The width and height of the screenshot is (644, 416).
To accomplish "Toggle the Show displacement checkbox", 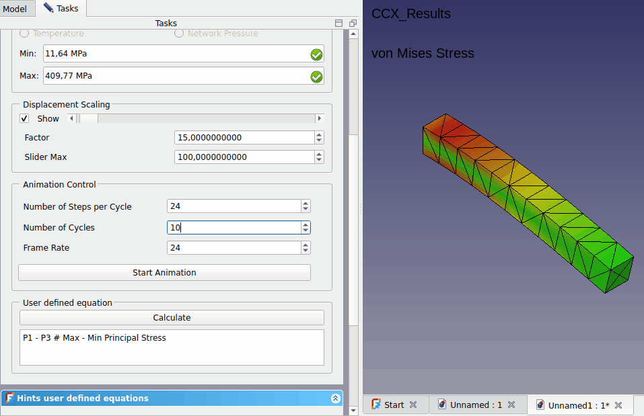I will click(25, 119).
